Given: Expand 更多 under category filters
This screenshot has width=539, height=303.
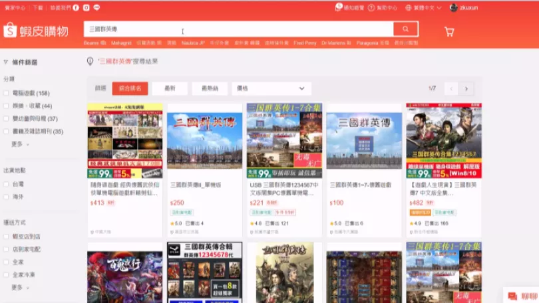Looking at the screenshot, I should [20, 144].
